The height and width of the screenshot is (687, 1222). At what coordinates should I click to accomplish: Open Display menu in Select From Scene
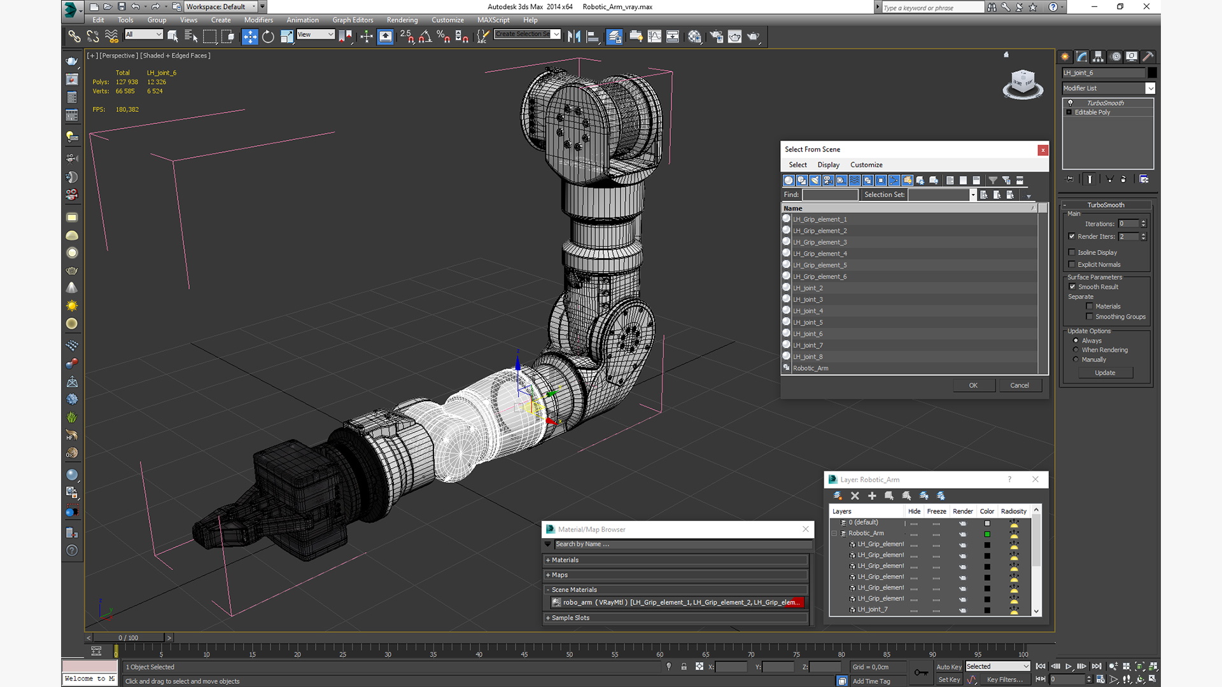[828, 165]
